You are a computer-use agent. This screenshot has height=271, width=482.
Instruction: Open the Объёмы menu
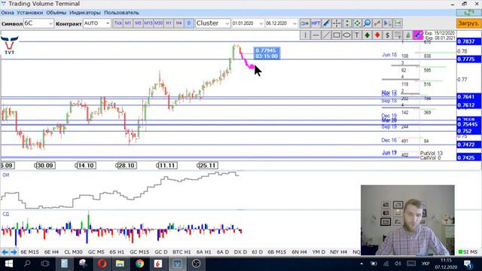[56, 13]
